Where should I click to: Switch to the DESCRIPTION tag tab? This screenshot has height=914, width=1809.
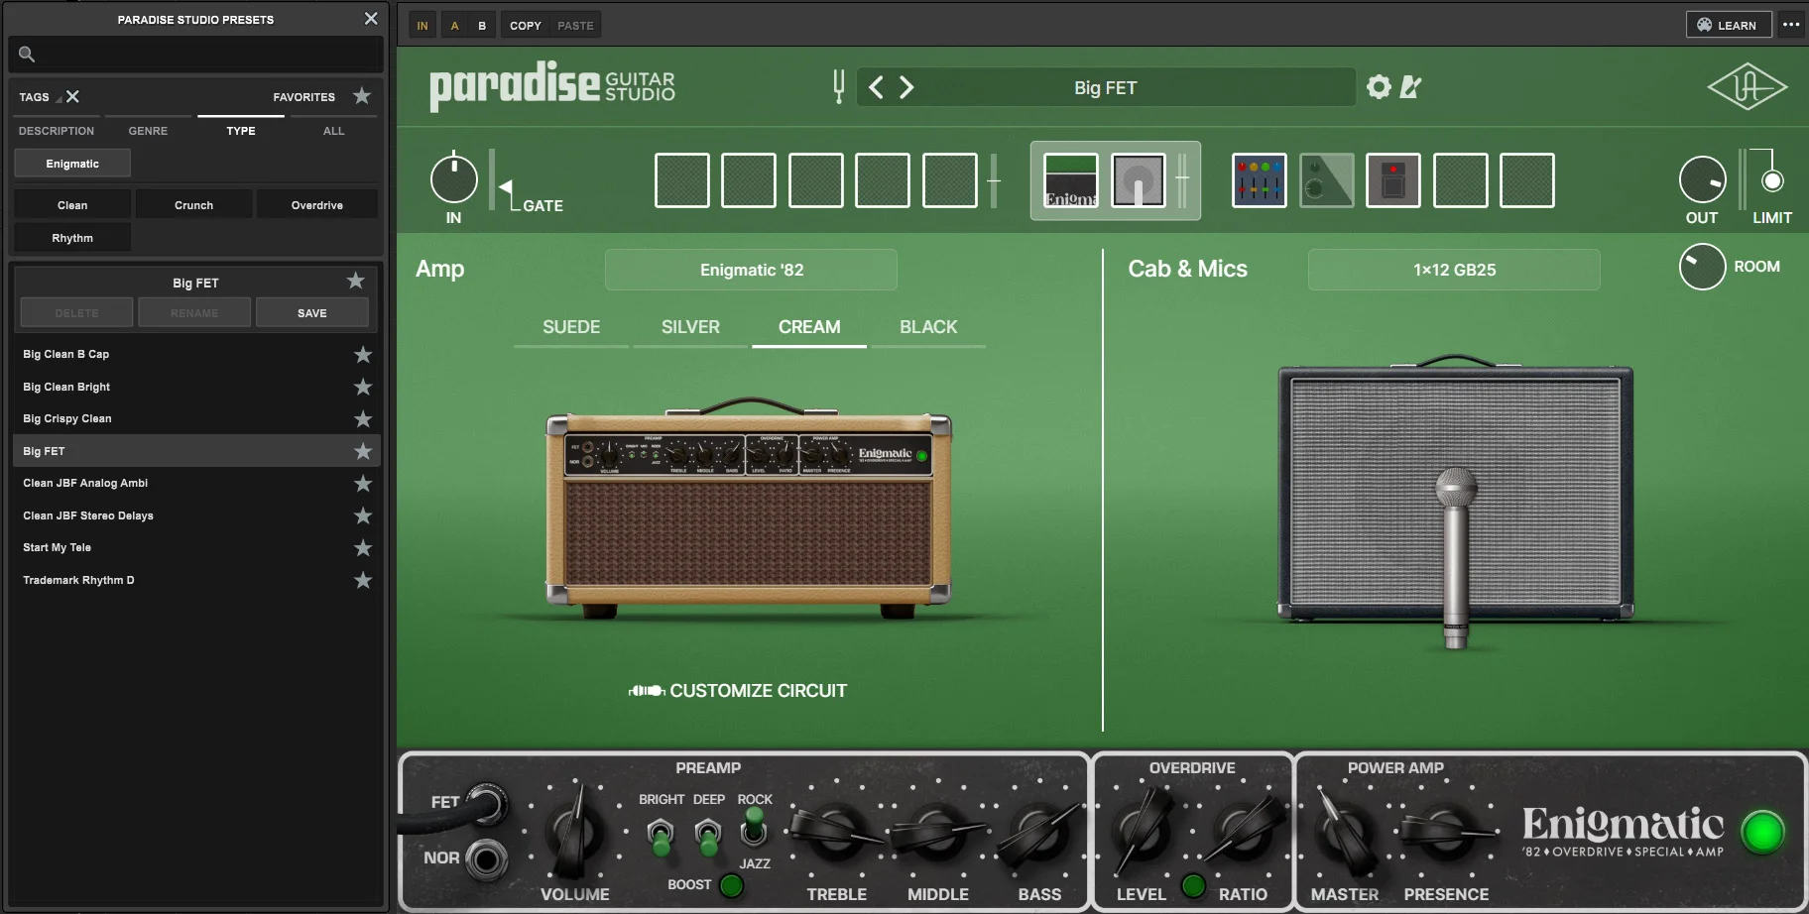pyautogui.click(x=57, y=131)
